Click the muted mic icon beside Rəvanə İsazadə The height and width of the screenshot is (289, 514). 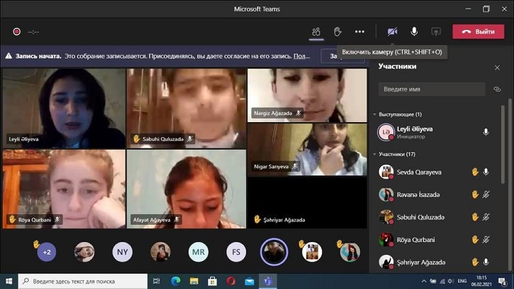pos(486,194)
